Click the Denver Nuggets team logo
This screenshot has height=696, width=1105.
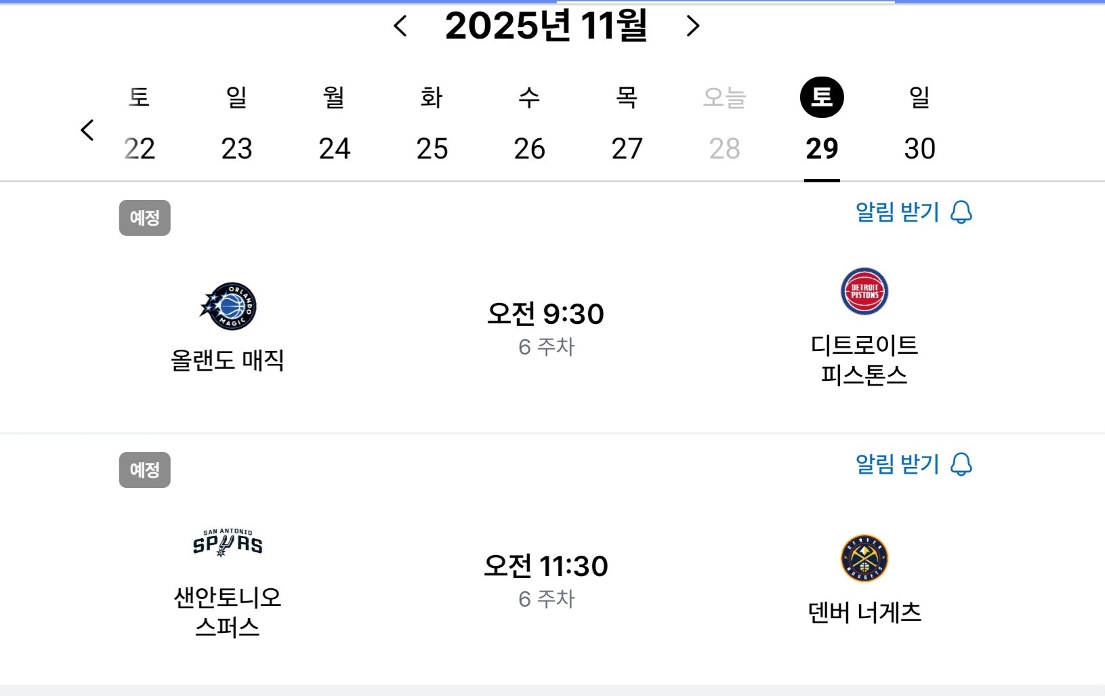864,558
